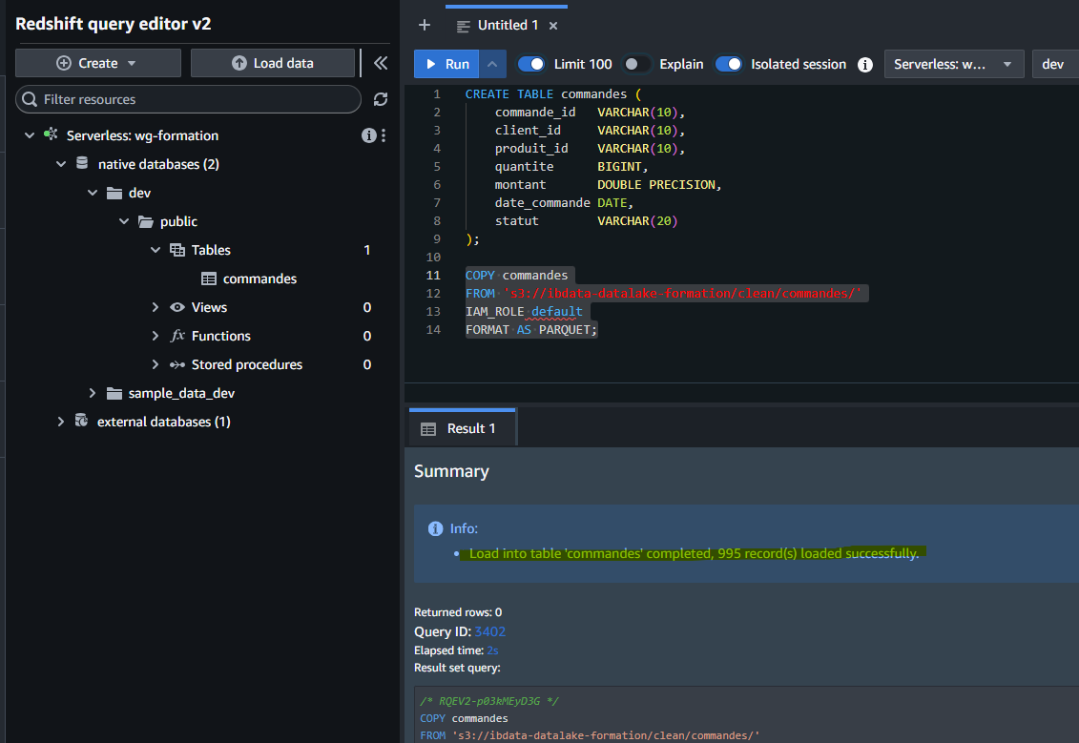
Task: Run the query
Action: pyautogui.click(x=446, y=64)
